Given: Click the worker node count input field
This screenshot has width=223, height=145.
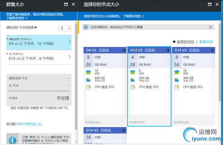Looking at the screenshot, I should (x=65, y=28).
